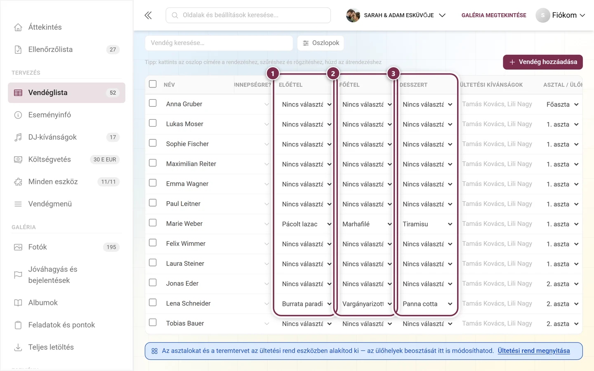Click the DJ-kívánságok music note icon

pyautogui.click(x=18, y=137)
